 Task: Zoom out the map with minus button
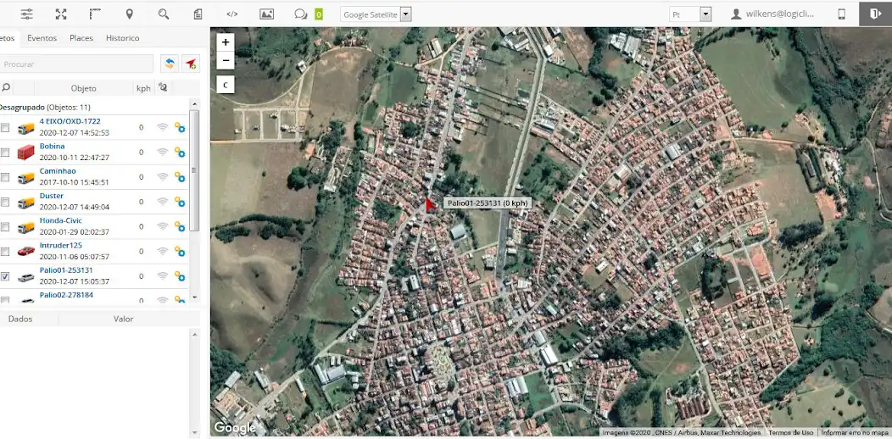coord(226,59)
